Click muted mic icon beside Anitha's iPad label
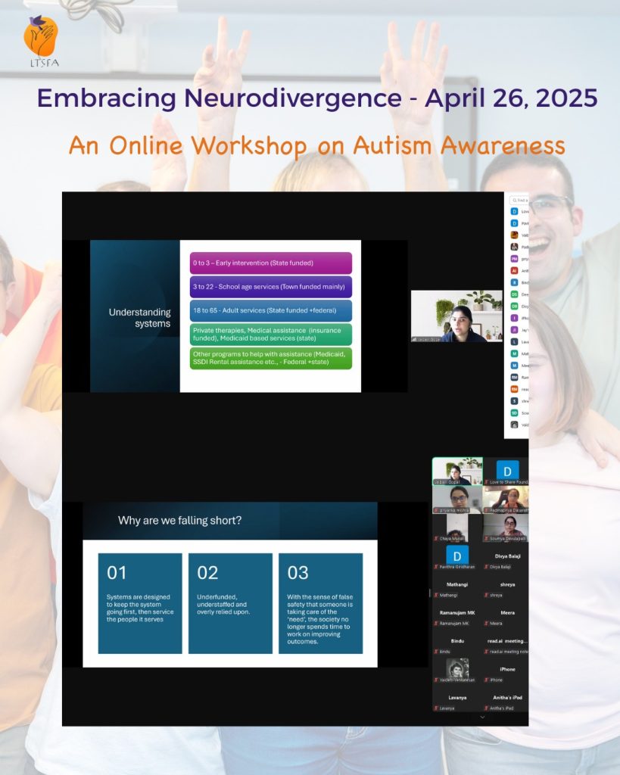Screen dimensions: 620x775 pos(487,708)
